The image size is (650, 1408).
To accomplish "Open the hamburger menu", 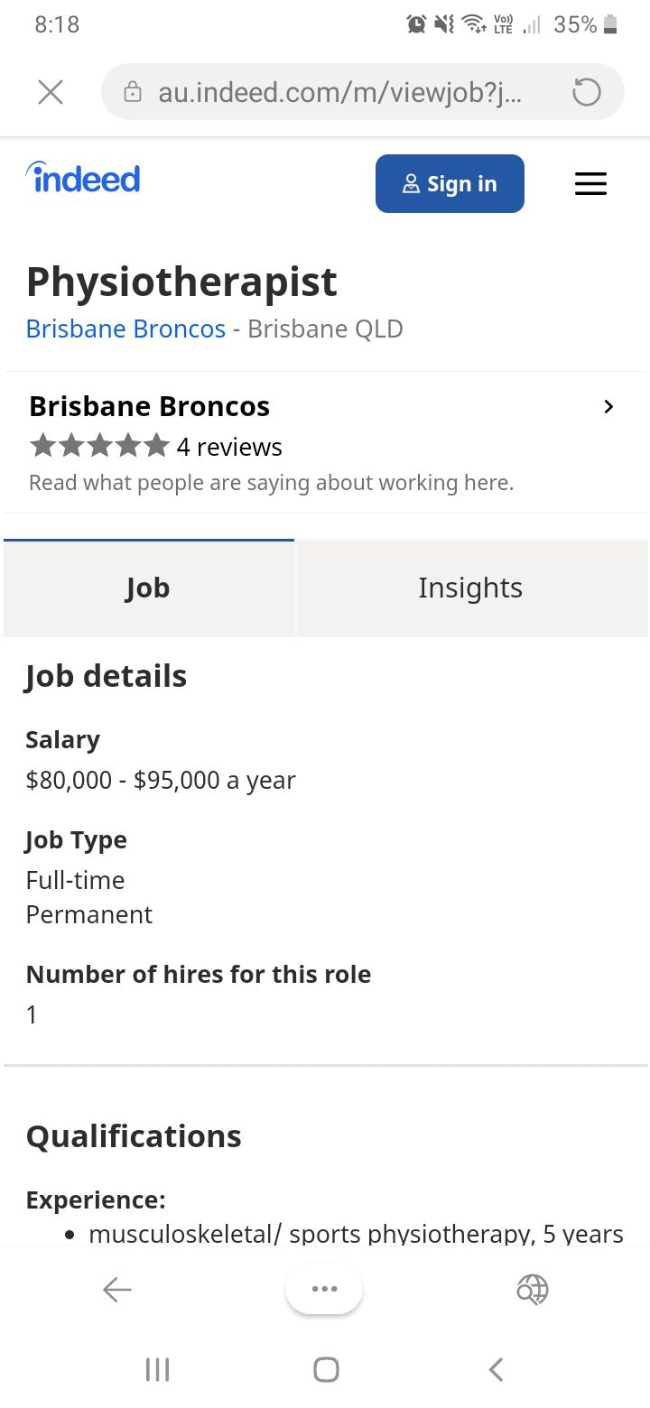I will tap(590, 184).
